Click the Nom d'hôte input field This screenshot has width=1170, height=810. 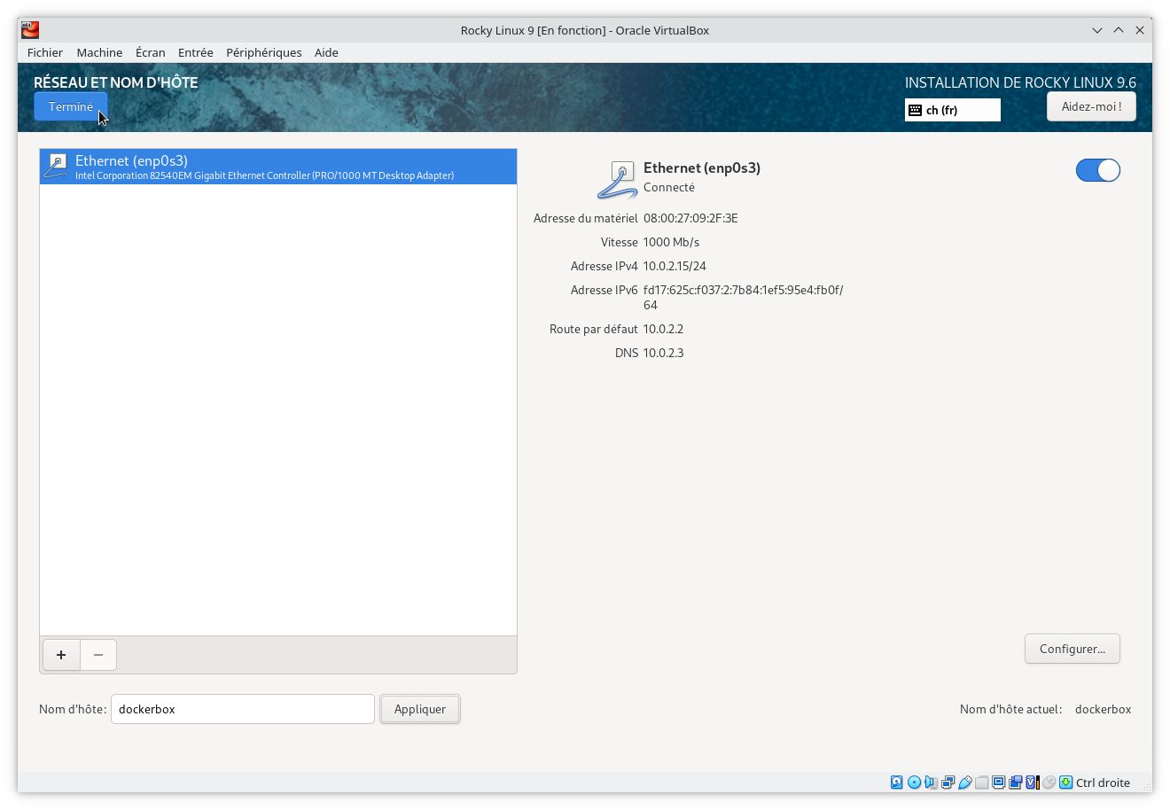242,709
